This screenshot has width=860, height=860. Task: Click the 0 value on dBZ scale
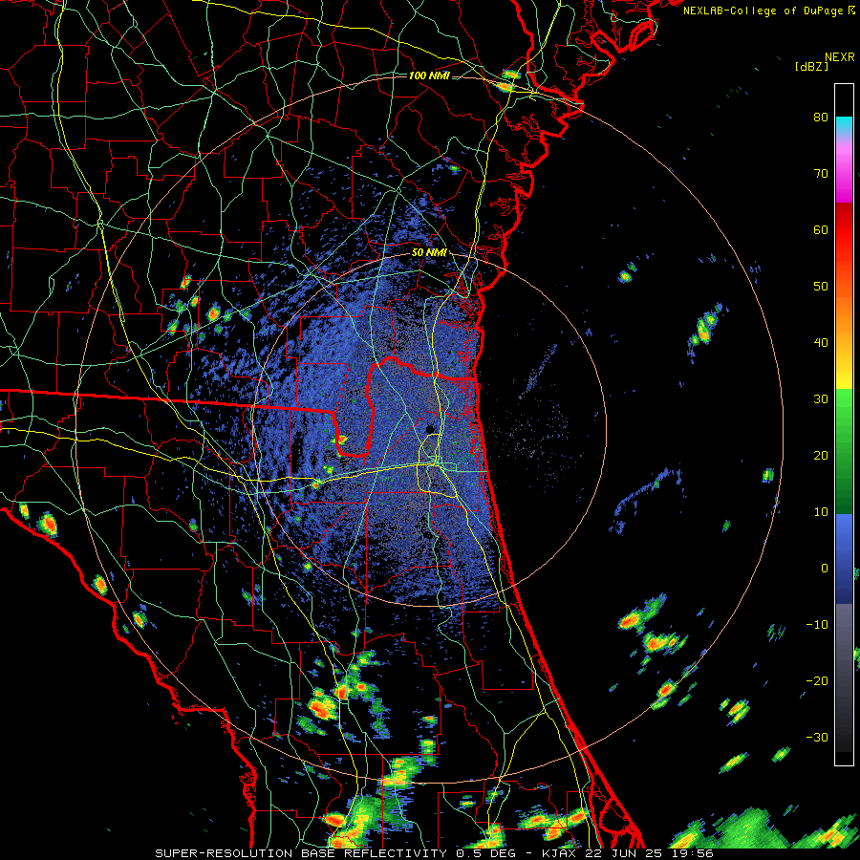(x=825, y=569)
